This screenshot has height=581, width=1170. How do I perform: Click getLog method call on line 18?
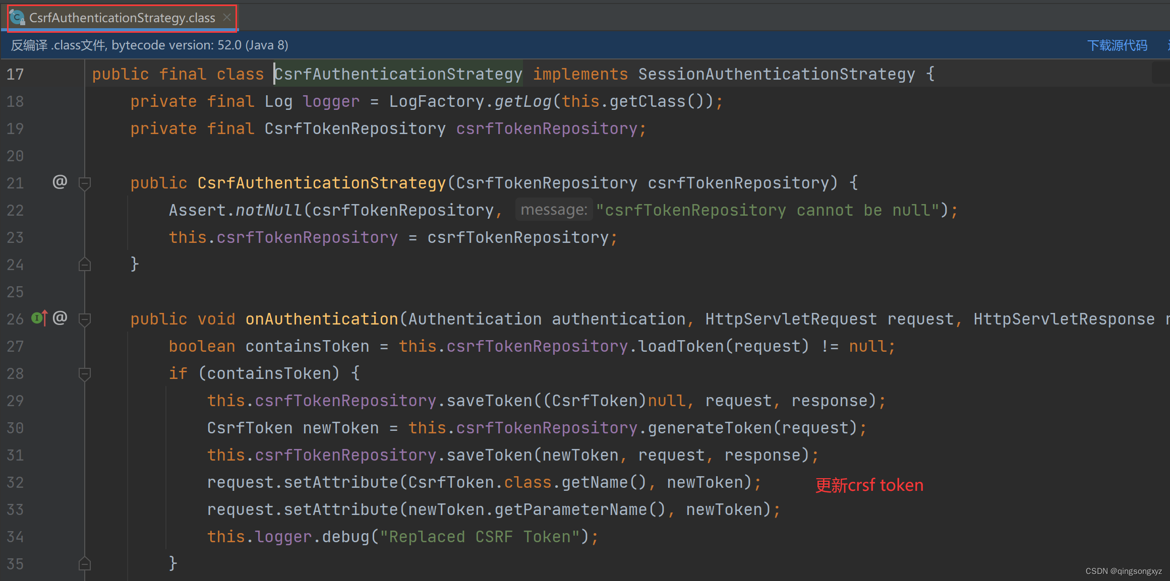tap(523, 102)
